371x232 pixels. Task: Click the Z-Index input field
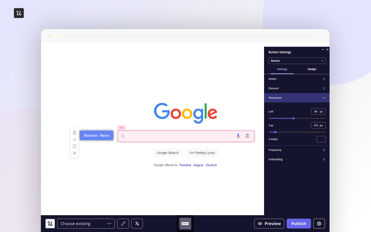point(321,139)
